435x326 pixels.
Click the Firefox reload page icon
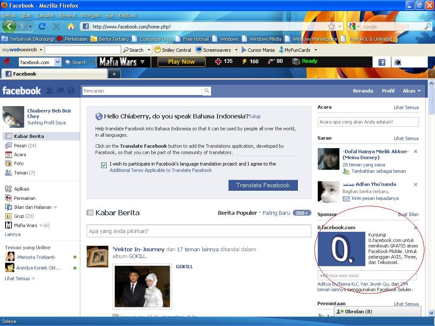42,26
